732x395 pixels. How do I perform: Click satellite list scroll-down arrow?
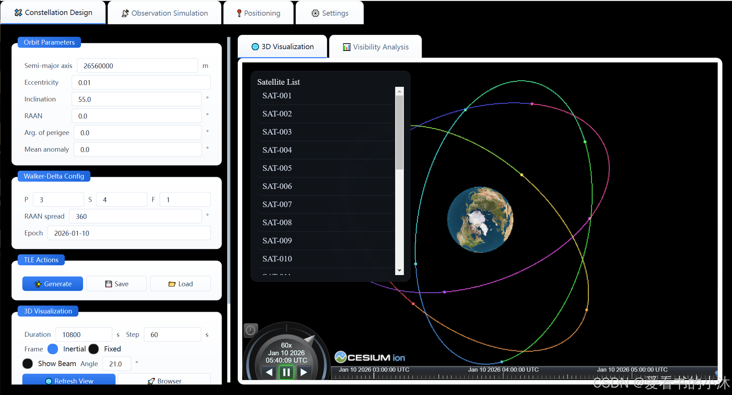click(399, 271)
